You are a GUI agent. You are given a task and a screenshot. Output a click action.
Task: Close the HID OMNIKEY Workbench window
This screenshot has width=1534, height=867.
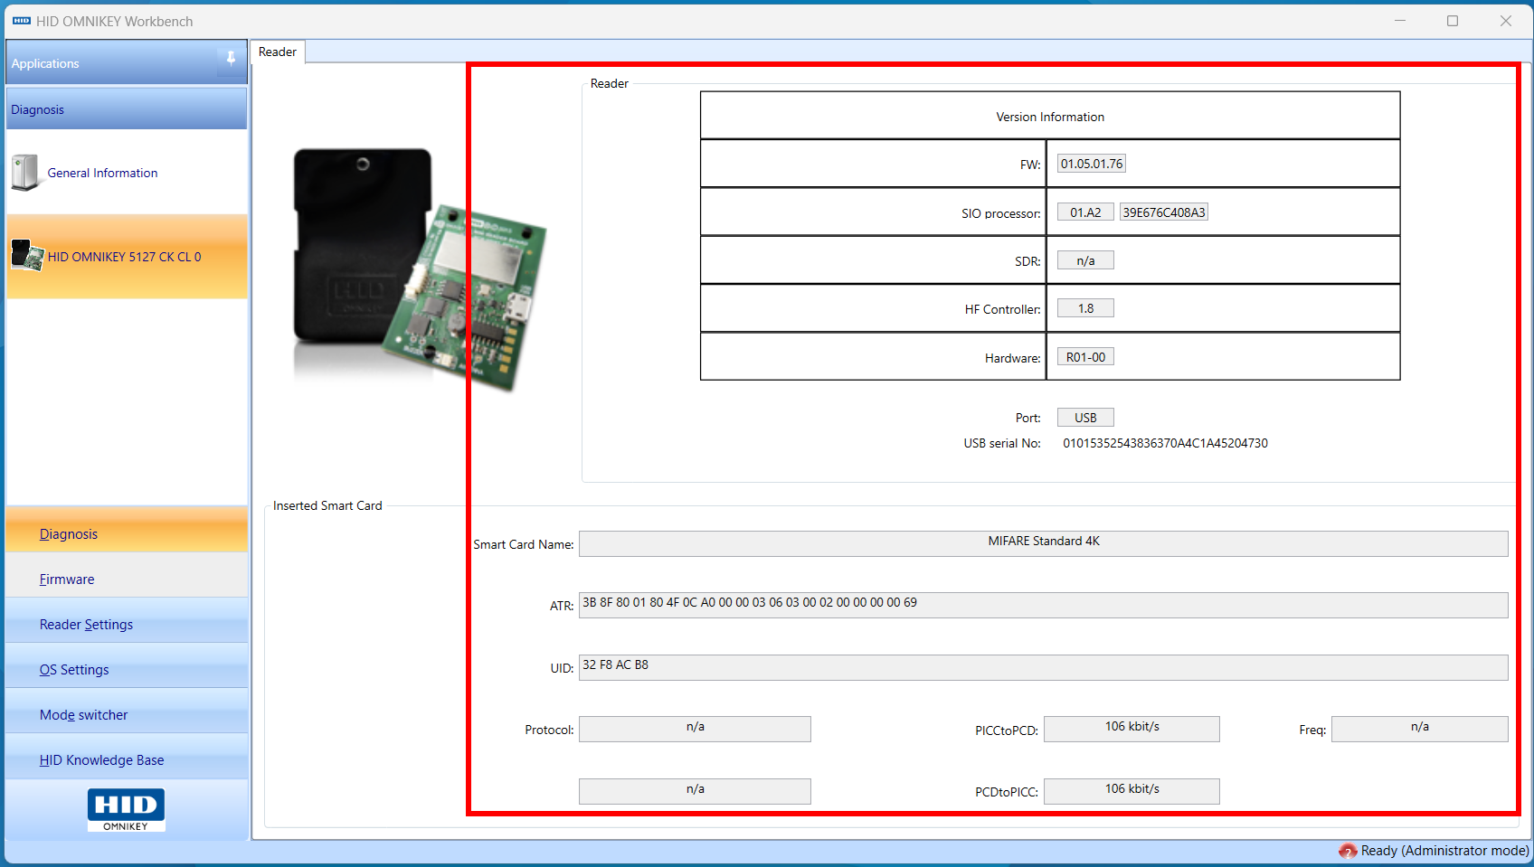tap(1506, 21)
